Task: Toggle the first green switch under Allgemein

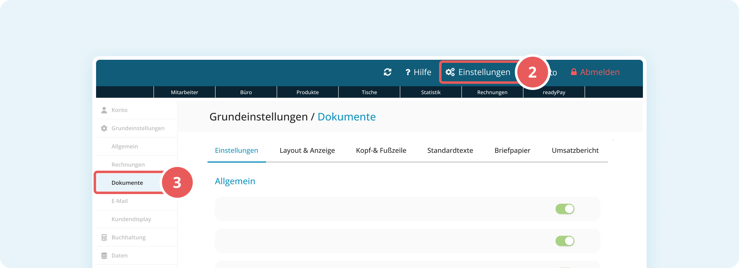Action: coord(565,209)
